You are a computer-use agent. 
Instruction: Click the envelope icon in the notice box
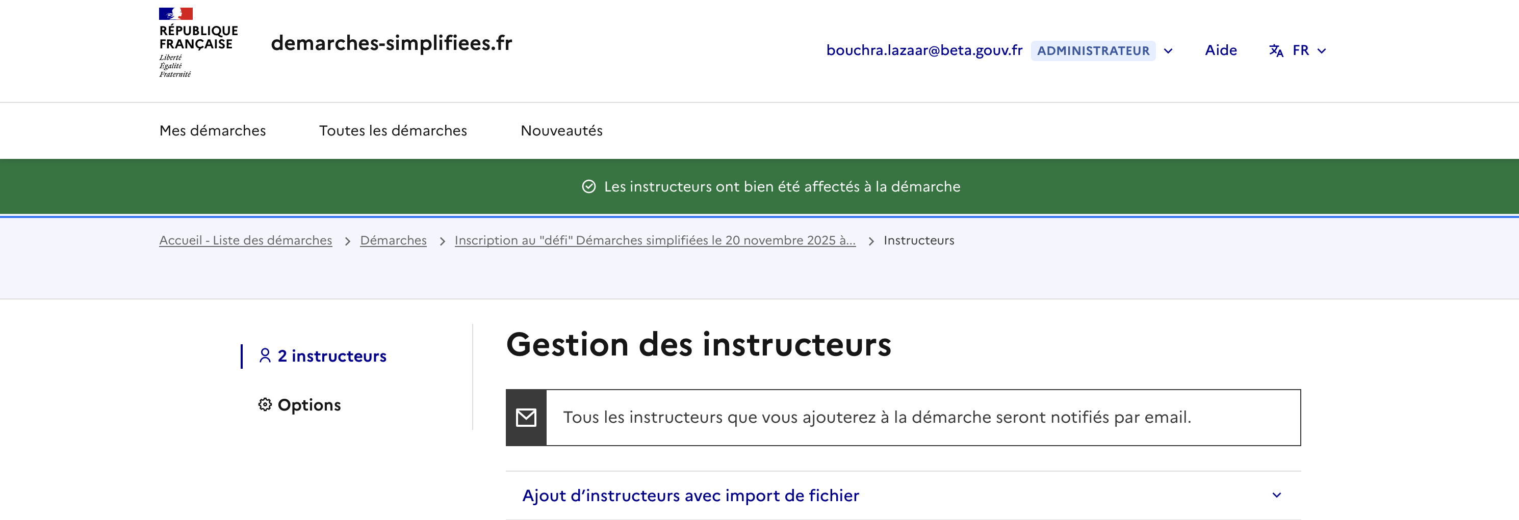click(525, 418)
